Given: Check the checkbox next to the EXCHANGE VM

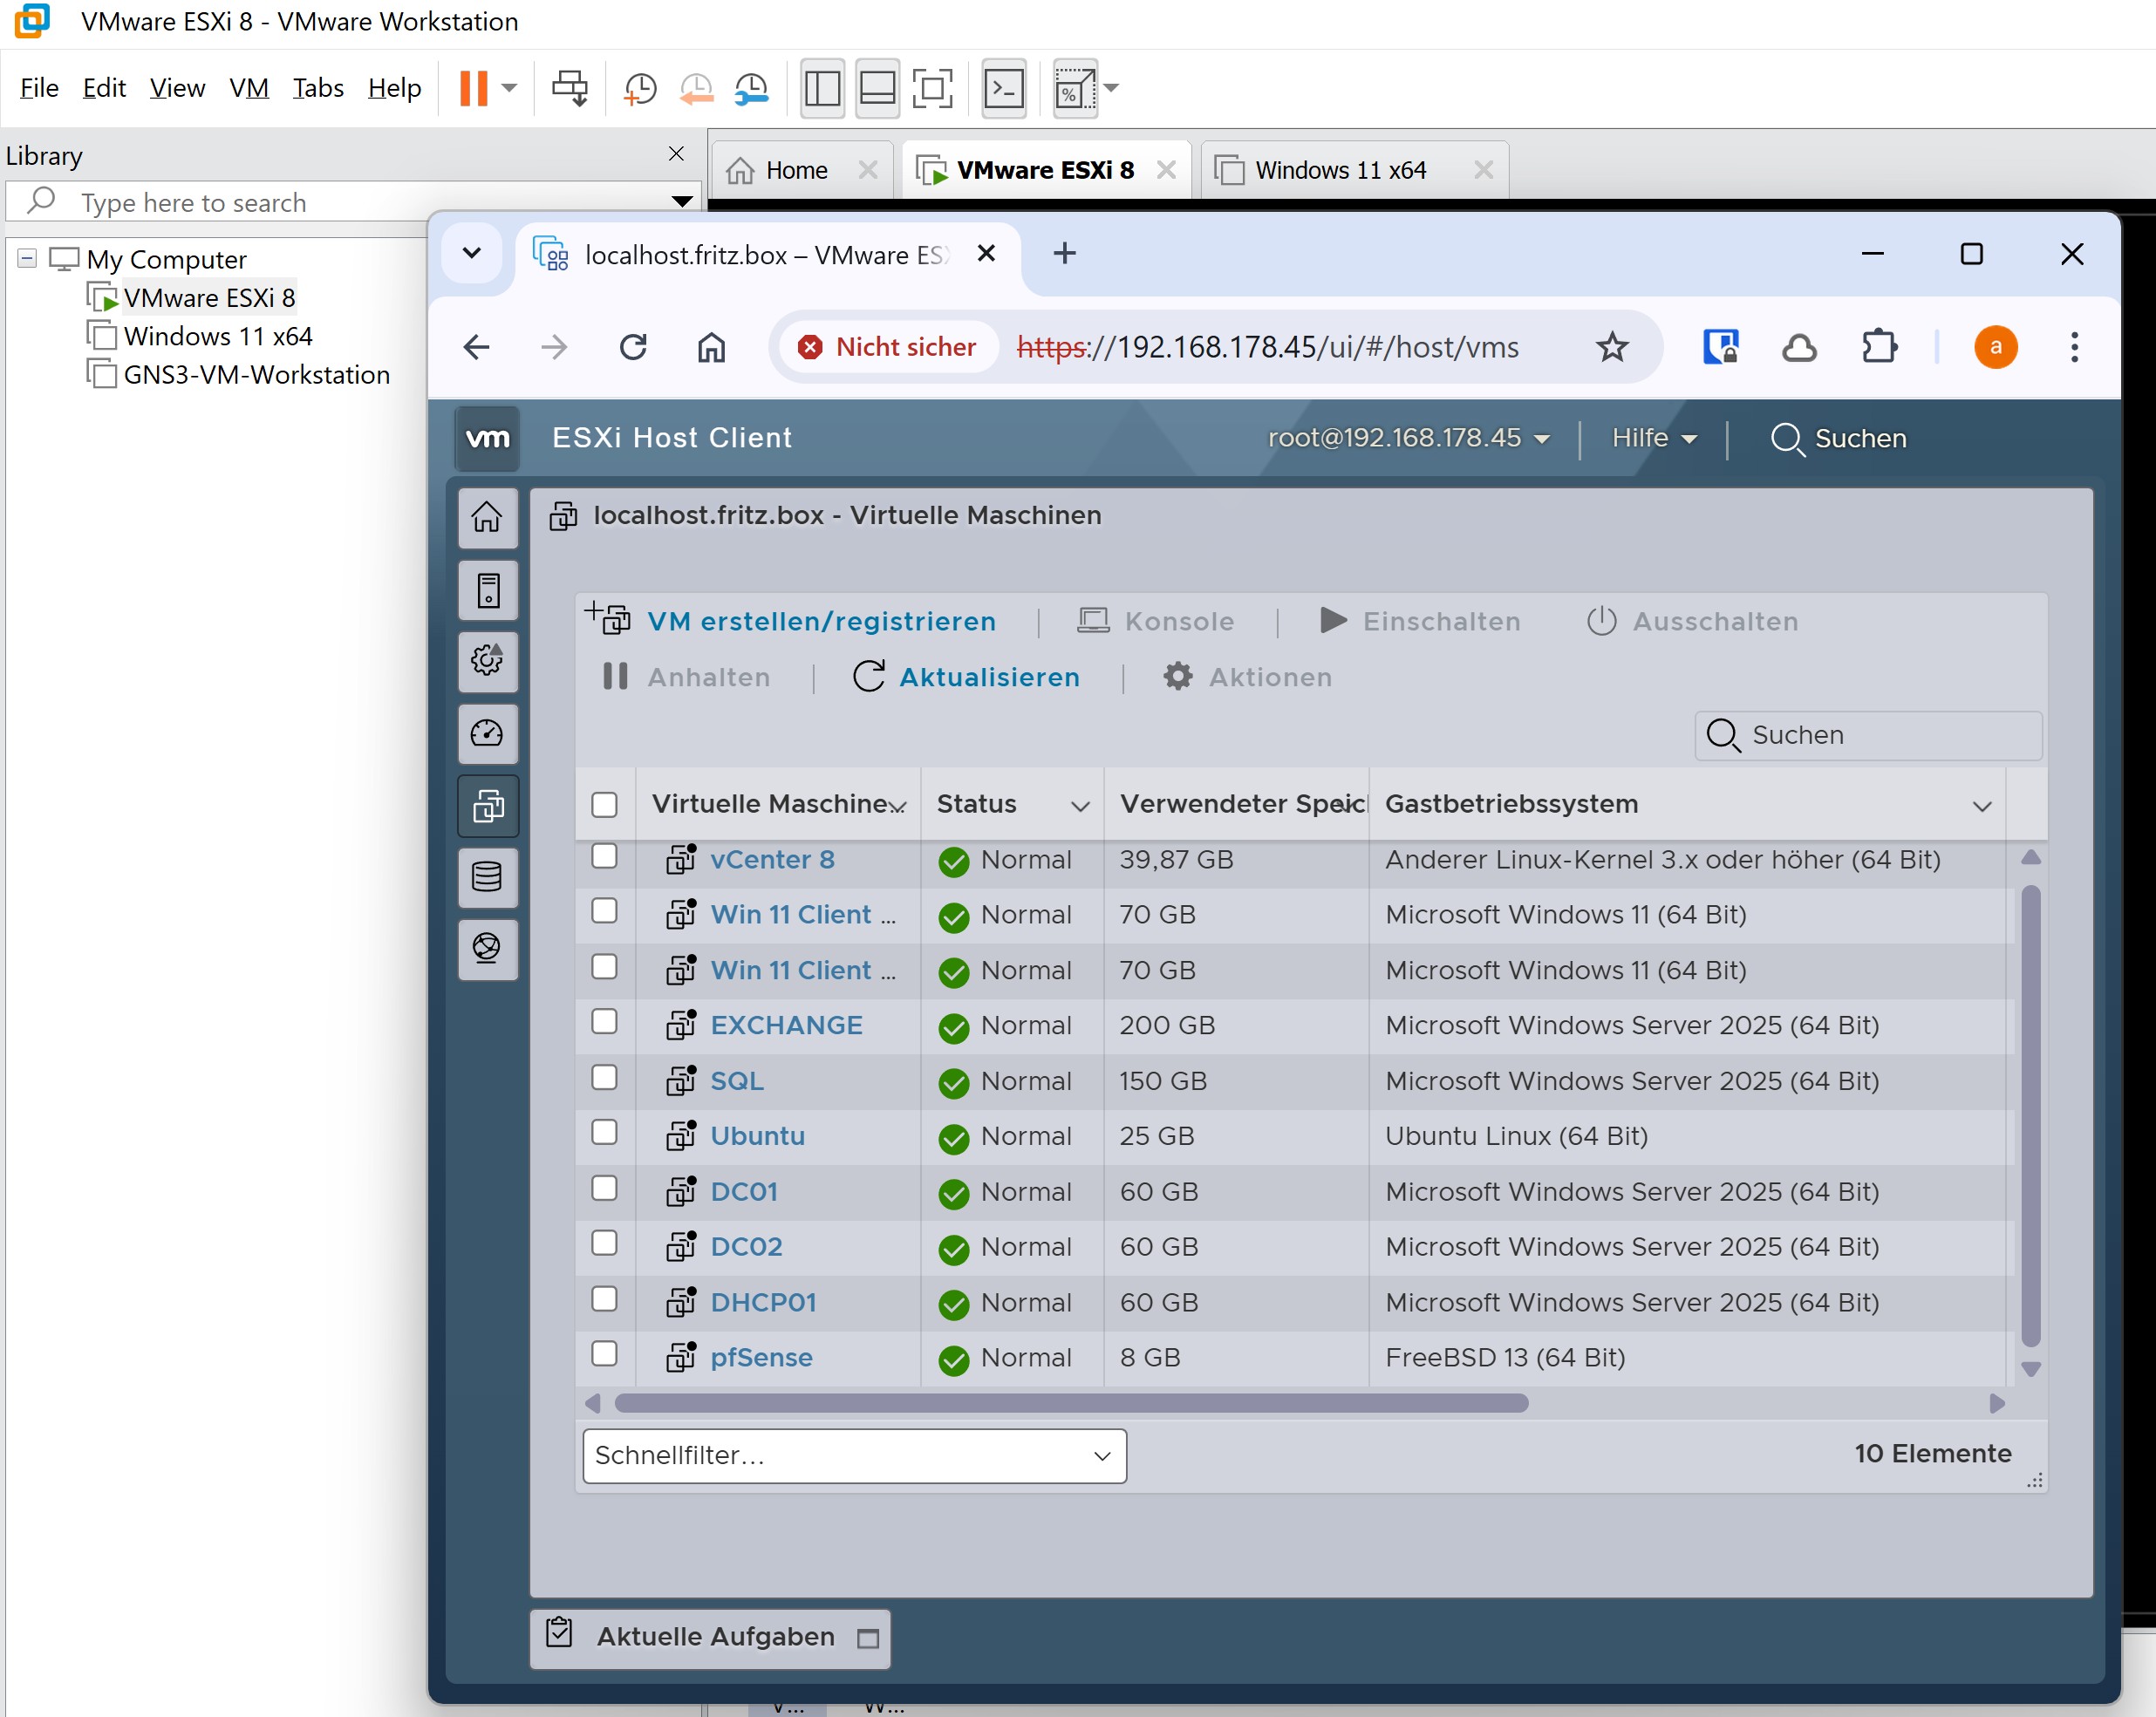Looking at the screenshot, I should (x=605, y=1023).
